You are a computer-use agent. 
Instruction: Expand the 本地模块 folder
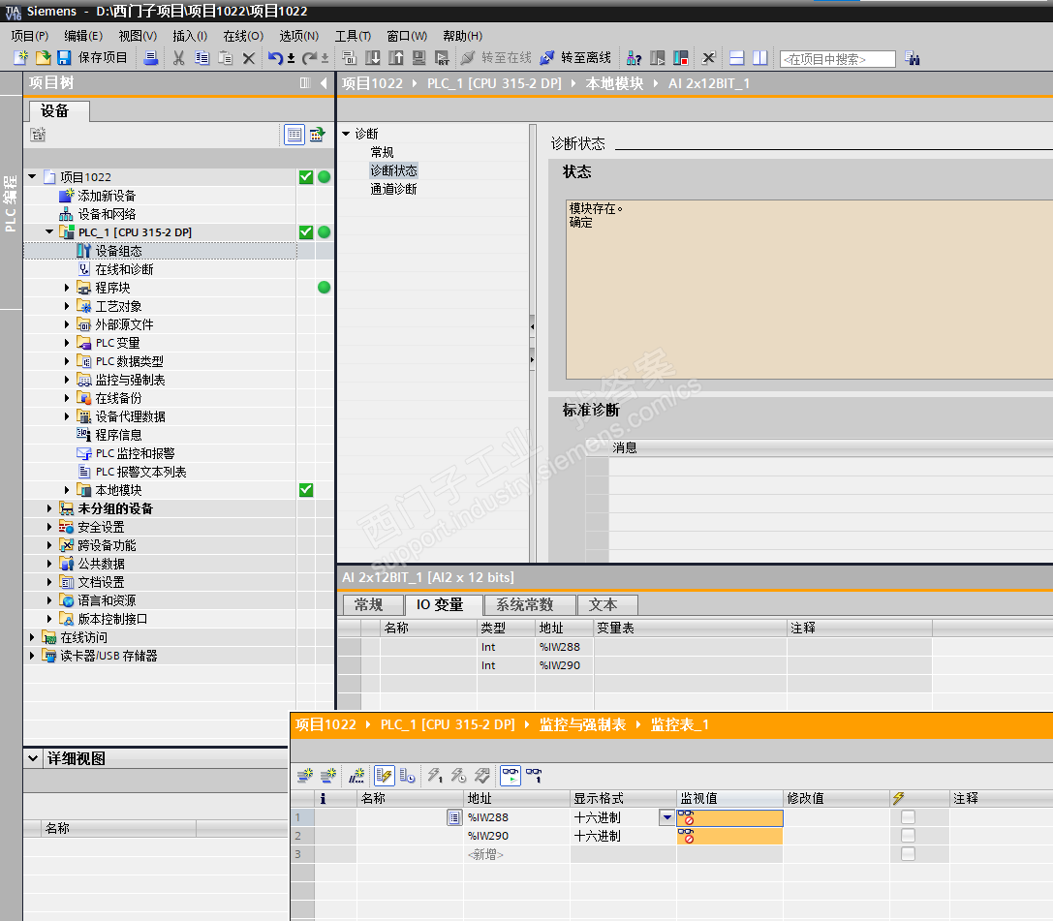67,490
